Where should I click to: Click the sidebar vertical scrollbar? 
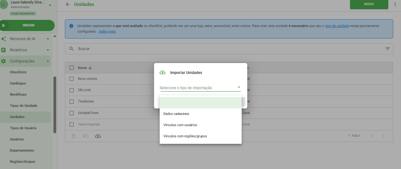(x=55, y=105)
